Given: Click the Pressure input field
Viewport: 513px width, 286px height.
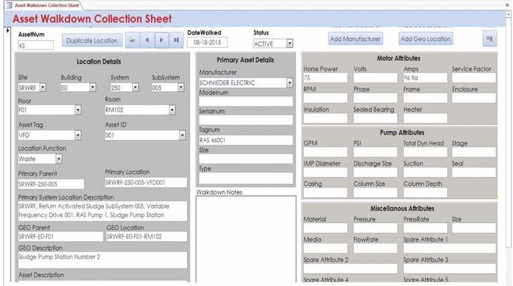Looking at the screenshot, I should point(376,228).
